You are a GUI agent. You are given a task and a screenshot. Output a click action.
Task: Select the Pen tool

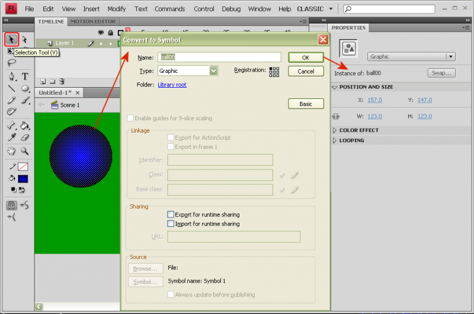pyautogui.click(x=11, y=76)
